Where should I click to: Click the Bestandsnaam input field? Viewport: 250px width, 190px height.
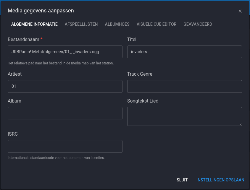[65, 52]
